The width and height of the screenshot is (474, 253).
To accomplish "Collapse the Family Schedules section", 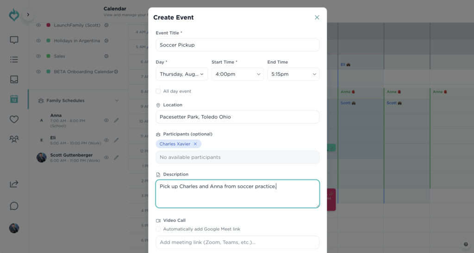I will click(117, 100).
